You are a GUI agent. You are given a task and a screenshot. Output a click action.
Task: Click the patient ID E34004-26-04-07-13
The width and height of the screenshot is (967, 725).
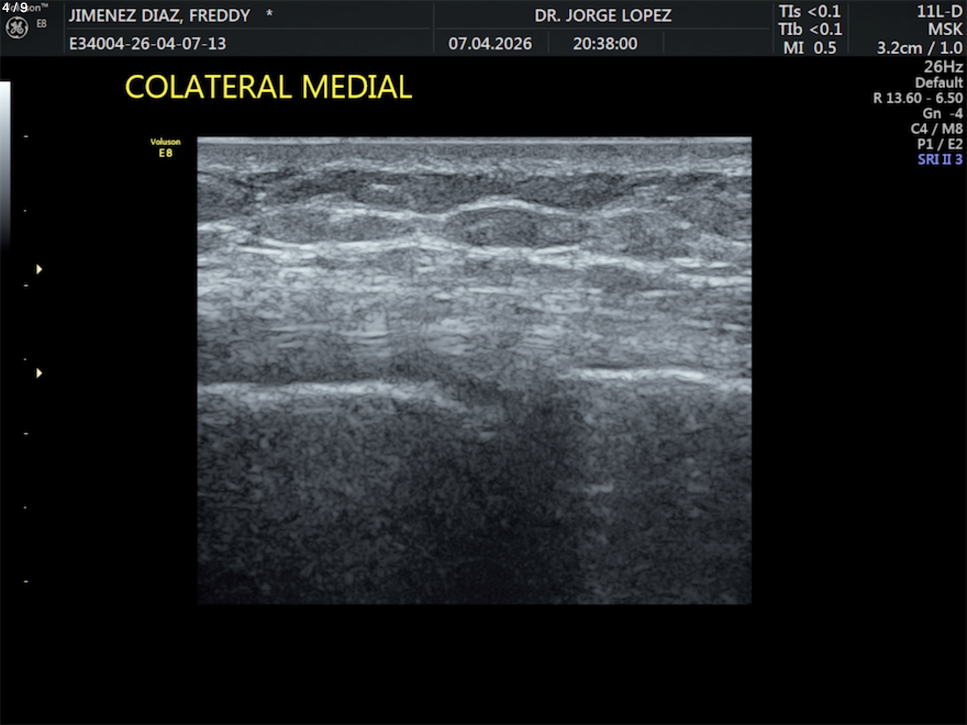click(x=147, y=43)
